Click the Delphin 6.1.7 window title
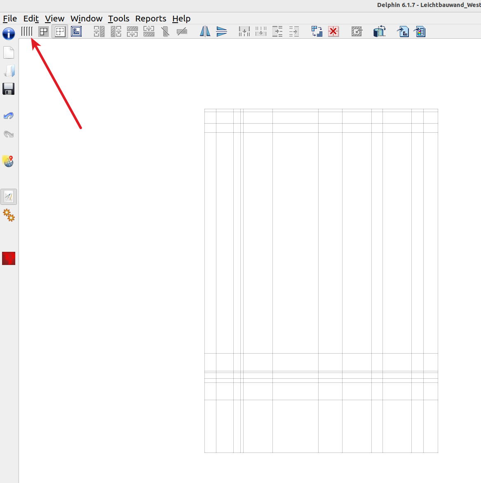 pyautogui.click(x=429, y=5)
